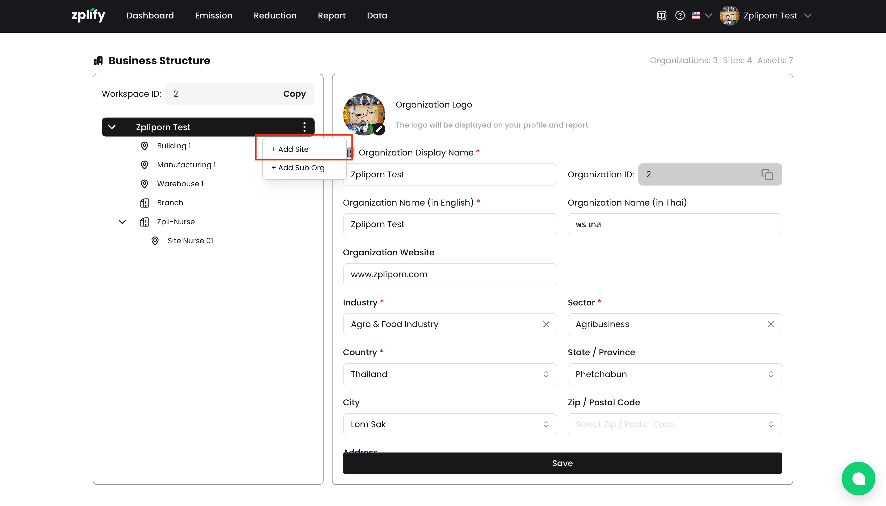
Task: Clear the Agro & Food Industry selection
Action: 546,324
